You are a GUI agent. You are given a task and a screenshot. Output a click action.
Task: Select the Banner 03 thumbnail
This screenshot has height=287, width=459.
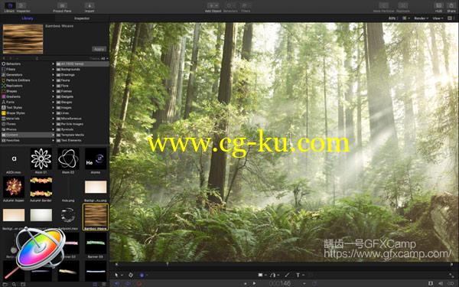[96, 243]
